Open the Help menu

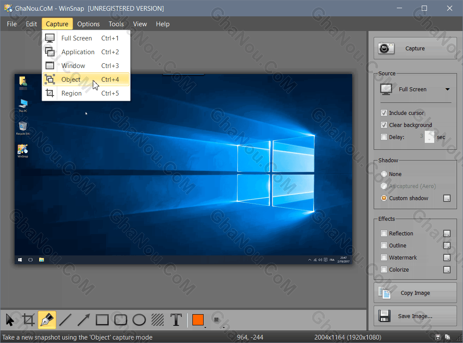(163, 24)
